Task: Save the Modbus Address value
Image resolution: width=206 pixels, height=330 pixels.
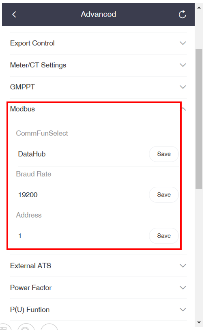Action: pyautogui.click(x=164, y=236)
